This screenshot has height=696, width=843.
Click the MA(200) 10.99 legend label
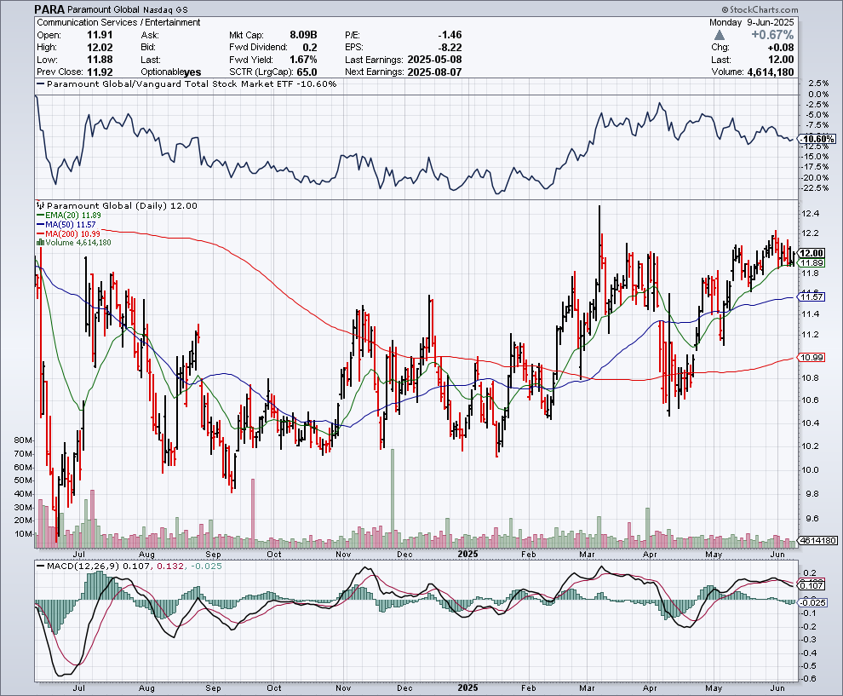pos(73,233)
